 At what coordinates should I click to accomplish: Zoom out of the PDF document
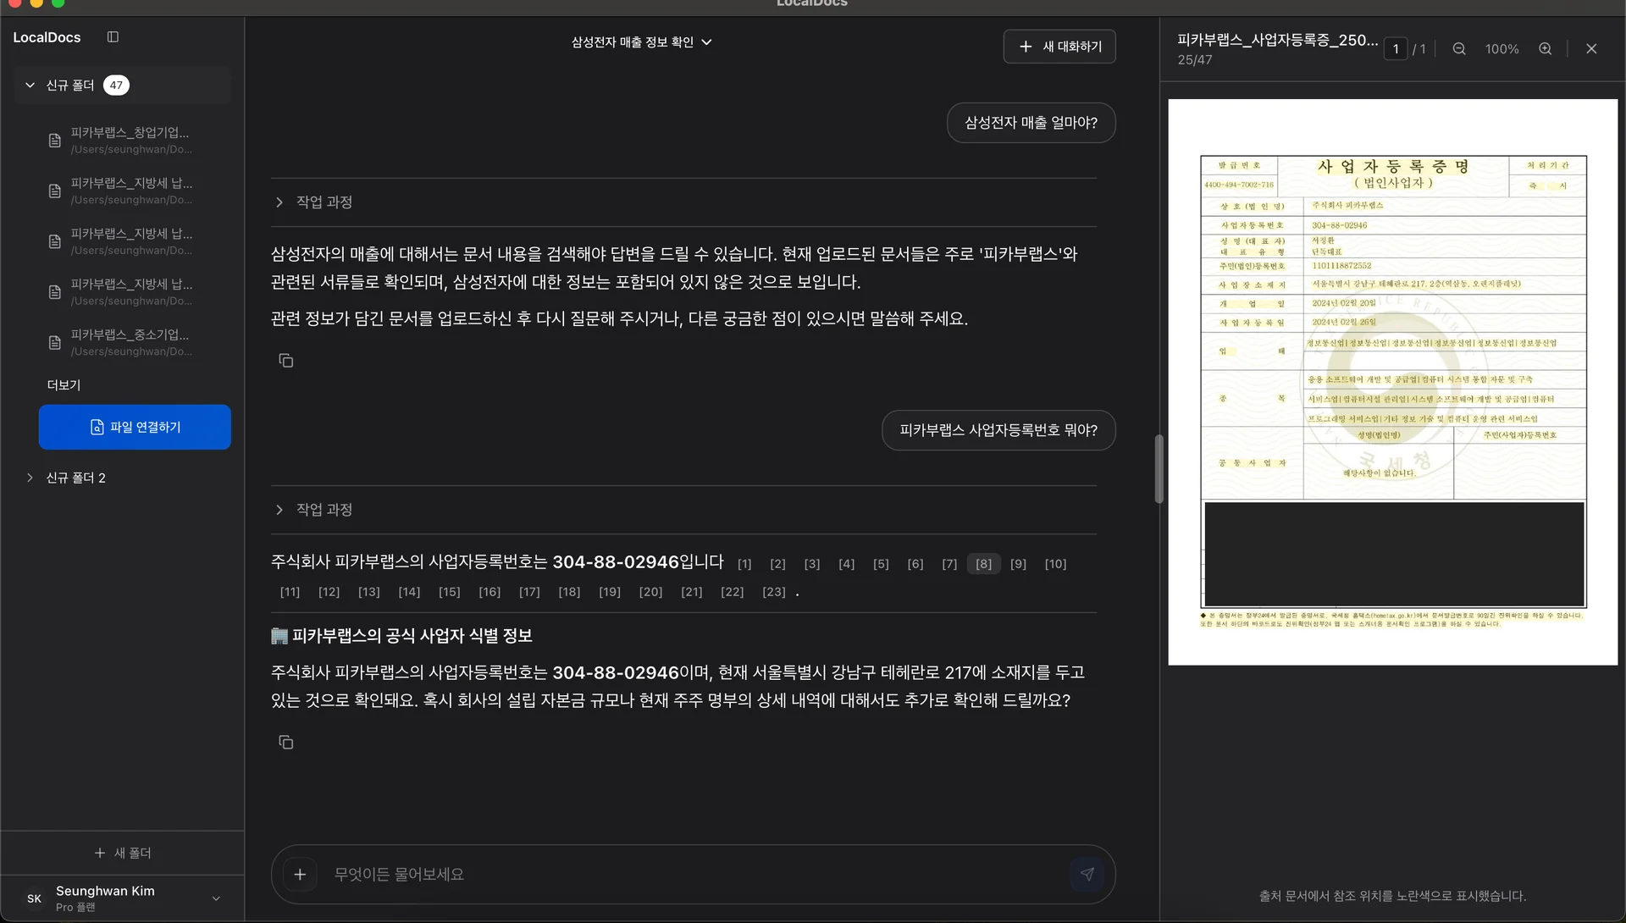click(x=1458, y=48)
